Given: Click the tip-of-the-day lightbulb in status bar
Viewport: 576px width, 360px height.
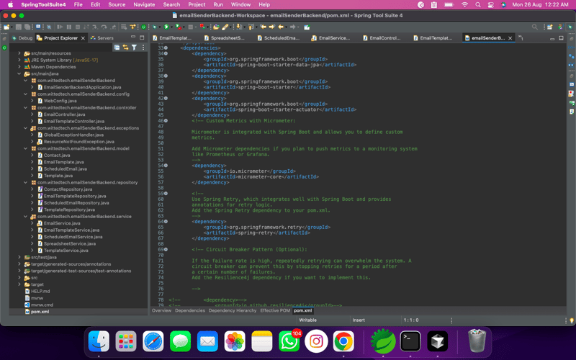Looking at the screenshot, I should [572, 320].
